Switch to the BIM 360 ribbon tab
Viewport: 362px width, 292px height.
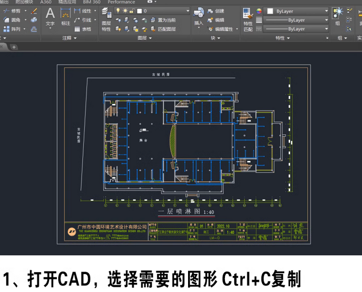click(x=92, y=2)
